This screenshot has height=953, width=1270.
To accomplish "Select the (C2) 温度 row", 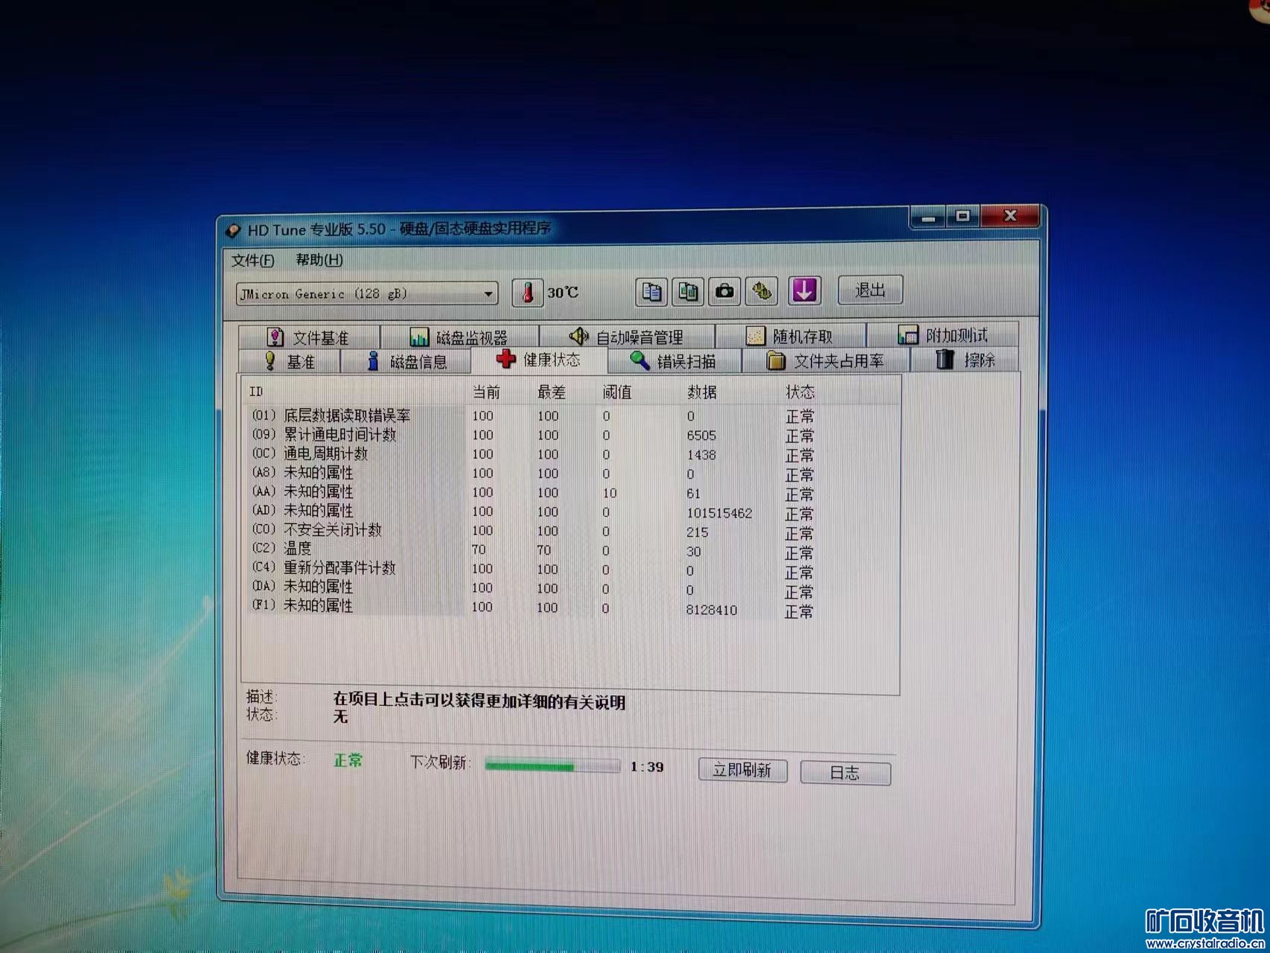I will coord(534,549).
